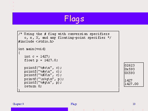Click the 'int c = 1427;' declaration
This screenshot has width=148, height=111.
(x=37, y=56)
